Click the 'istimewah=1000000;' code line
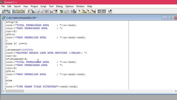Viewport: 177px width, 100px height. tap(20, 50)
